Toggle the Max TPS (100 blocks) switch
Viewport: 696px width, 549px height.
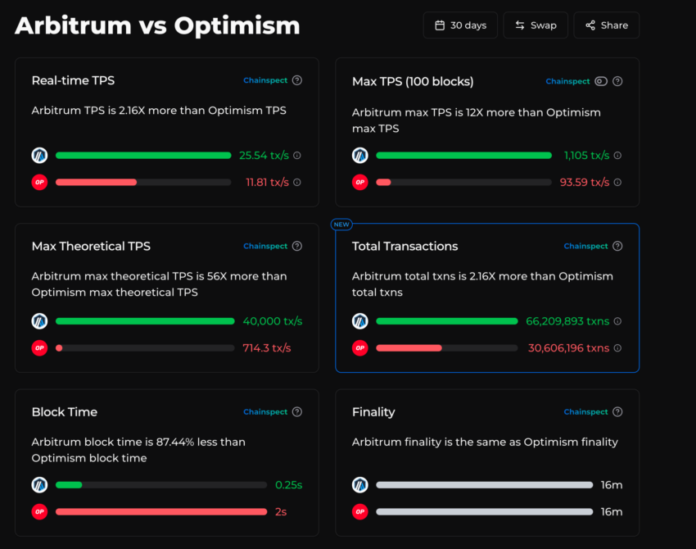(x=601, y=81)
